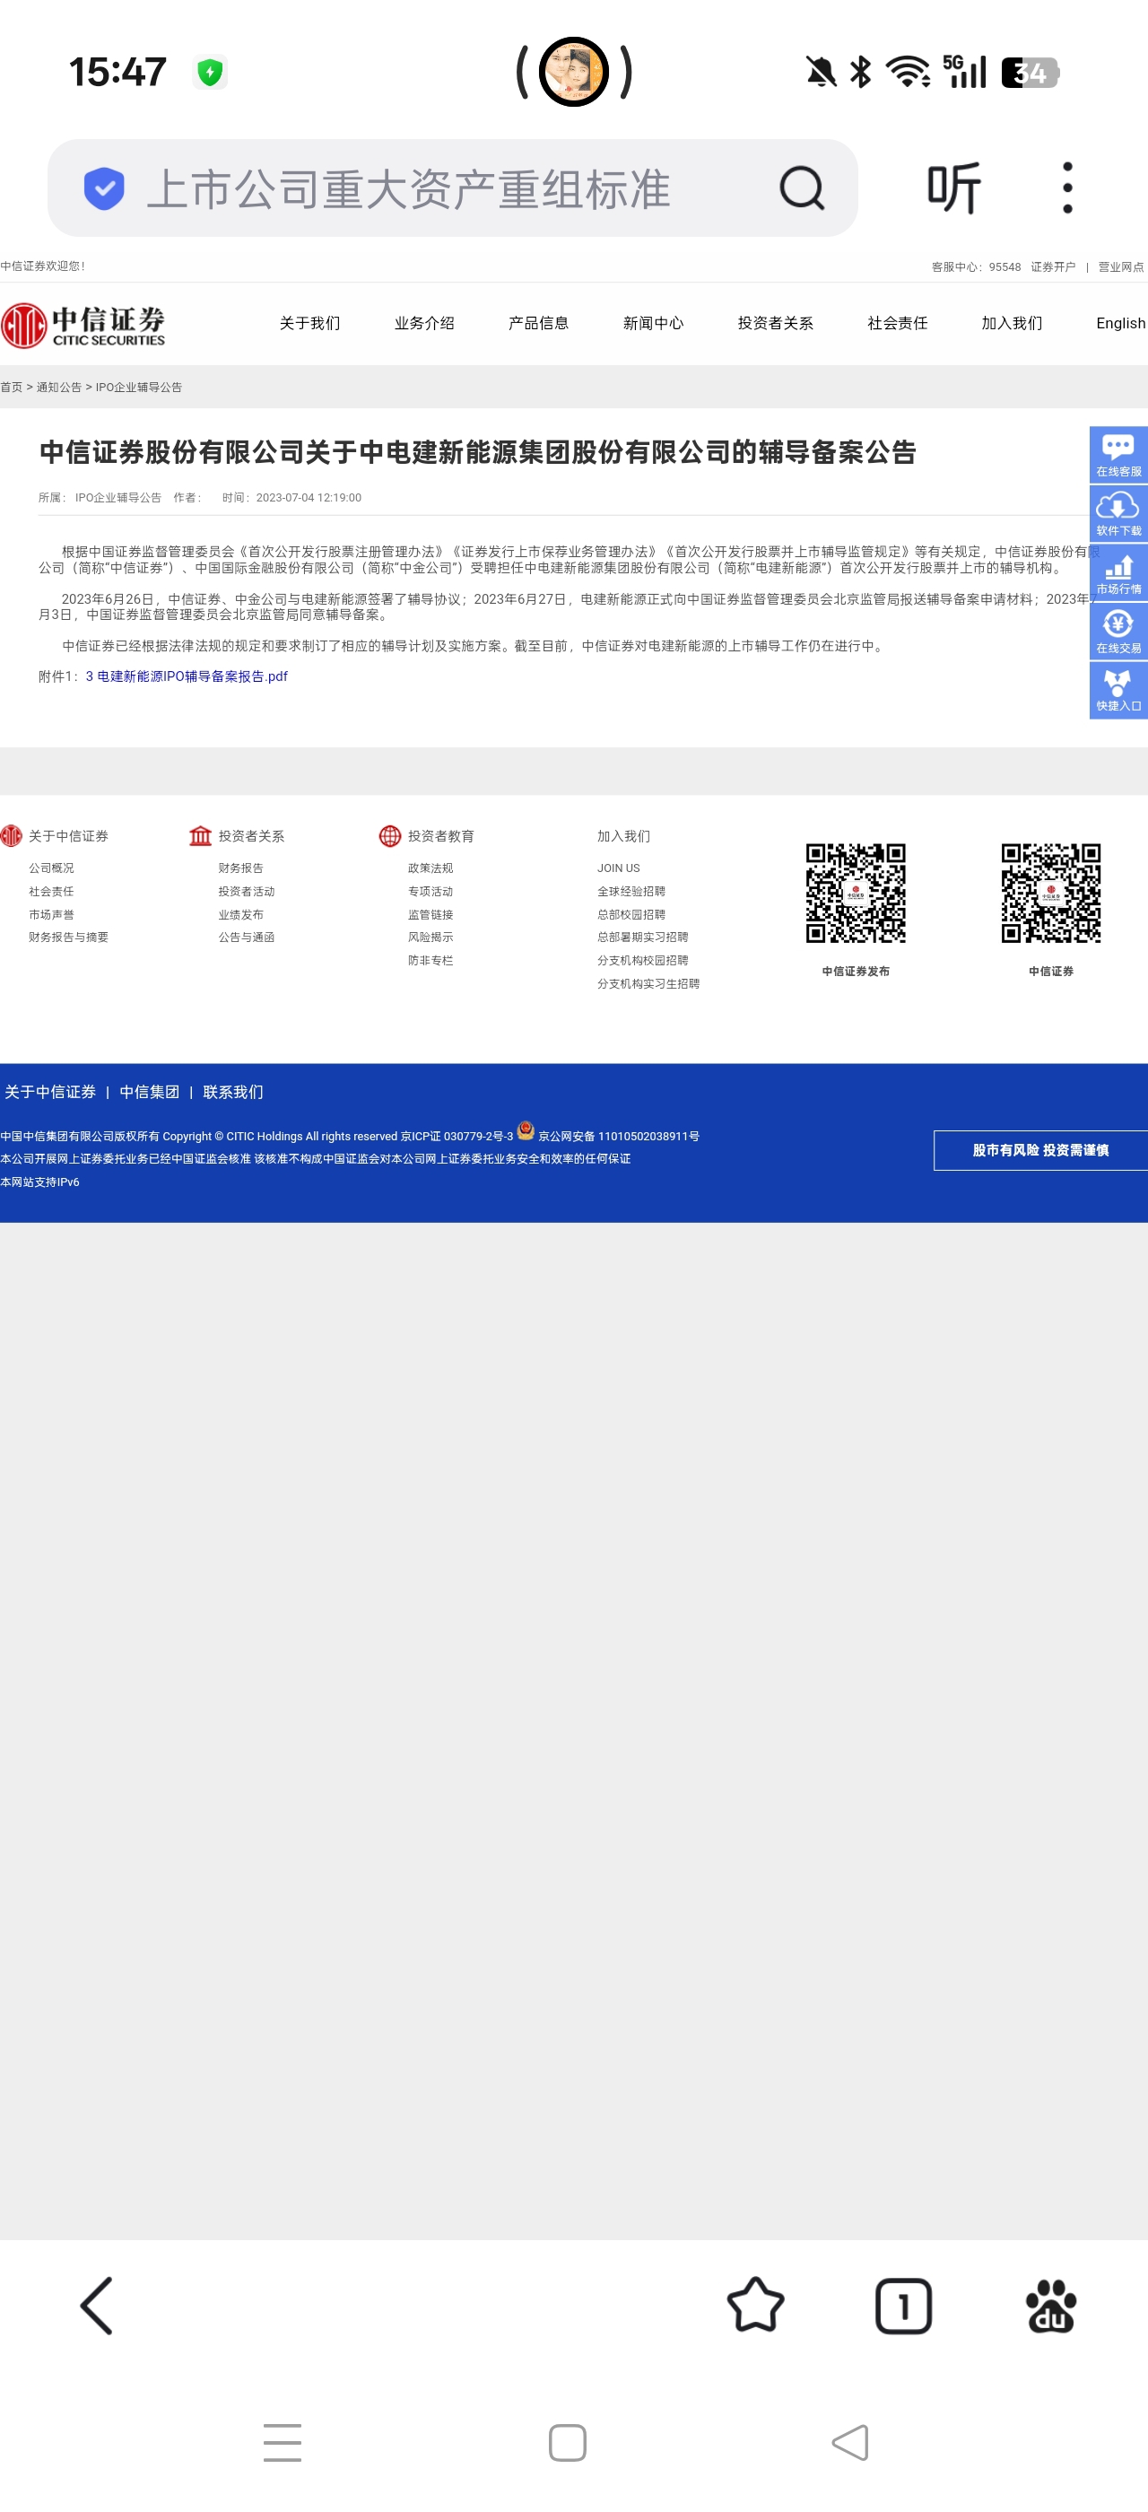Open 市场行情 market quotes icon
The image size is (1148, 2512).
1118,572
